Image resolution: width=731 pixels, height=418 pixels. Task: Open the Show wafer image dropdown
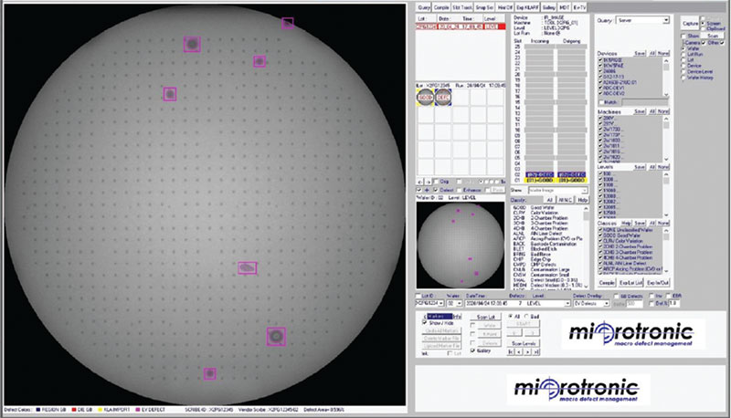557,191
